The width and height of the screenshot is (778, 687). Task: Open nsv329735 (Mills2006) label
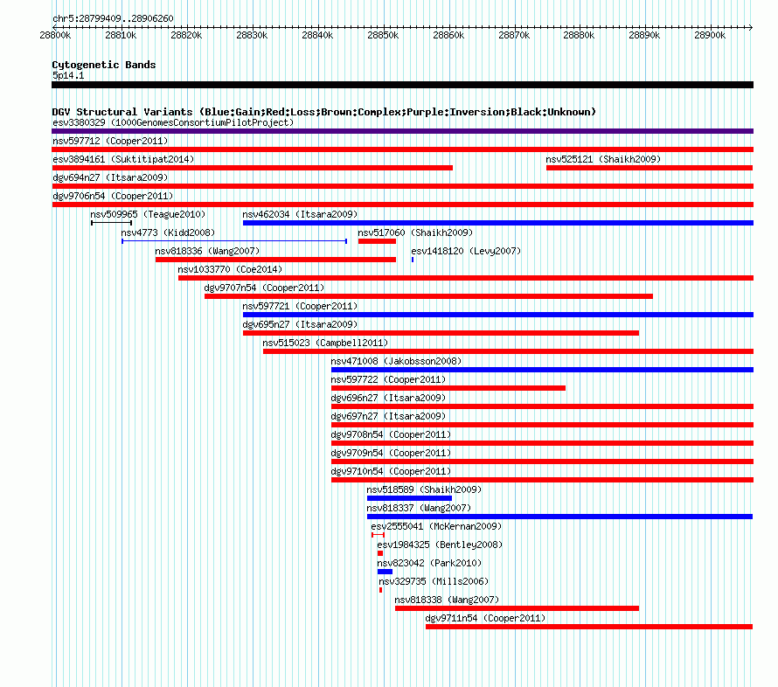(x=434, y=581)
